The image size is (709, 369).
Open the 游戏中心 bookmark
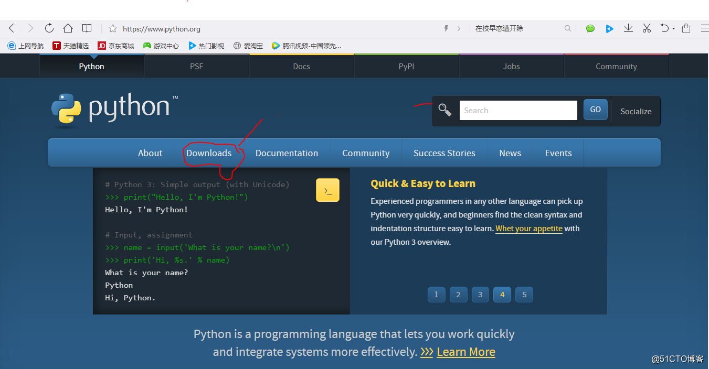161,46
